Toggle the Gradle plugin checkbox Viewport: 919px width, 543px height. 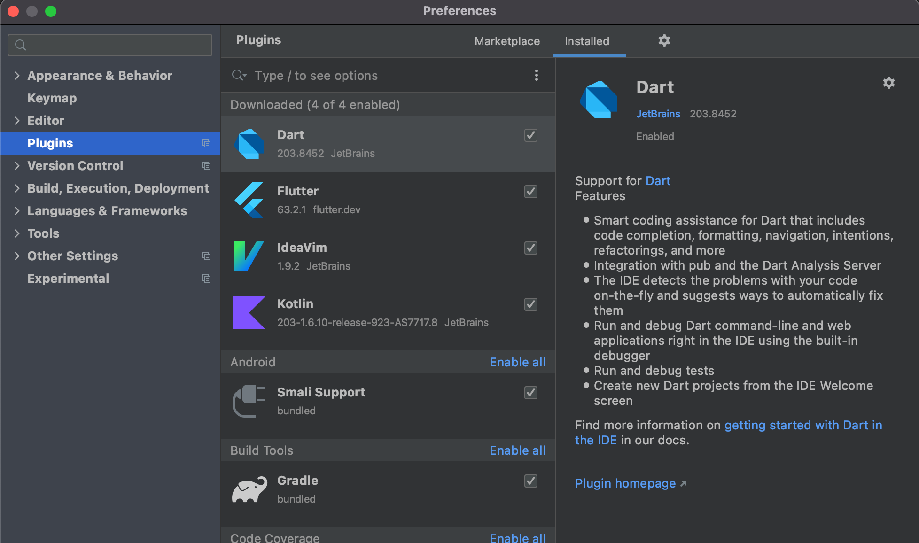530,481
